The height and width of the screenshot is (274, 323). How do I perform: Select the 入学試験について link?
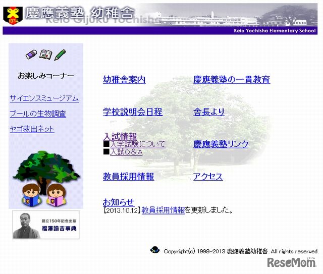[x=138, y=144]
